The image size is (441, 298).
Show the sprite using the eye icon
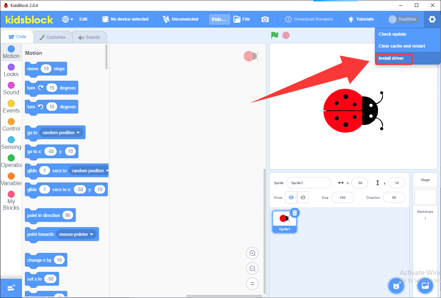pyautogui.click(x=291, y=197)
